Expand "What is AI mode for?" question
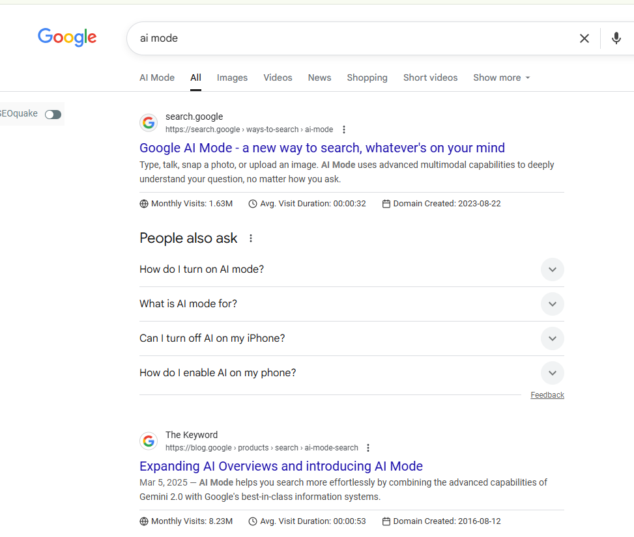 pos(552,304)
